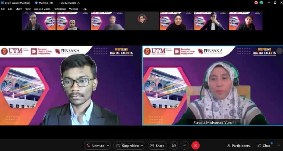Toggle the Participants panel
The width and height of the screenshot is (283, 151).
pyautogui.click(x=239, y=146)
